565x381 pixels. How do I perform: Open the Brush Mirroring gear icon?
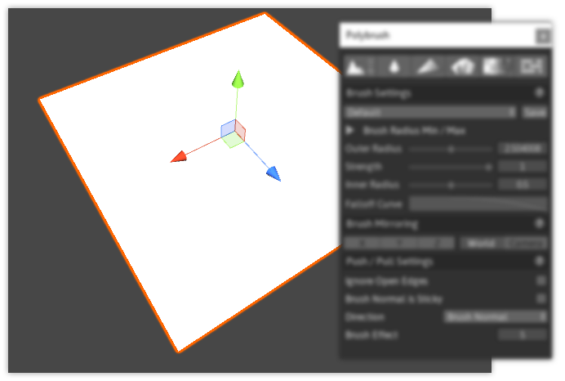540,223
